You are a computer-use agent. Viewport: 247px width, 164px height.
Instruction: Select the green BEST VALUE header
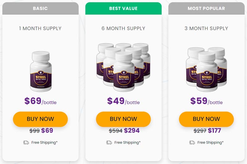[x=124, y=8]
